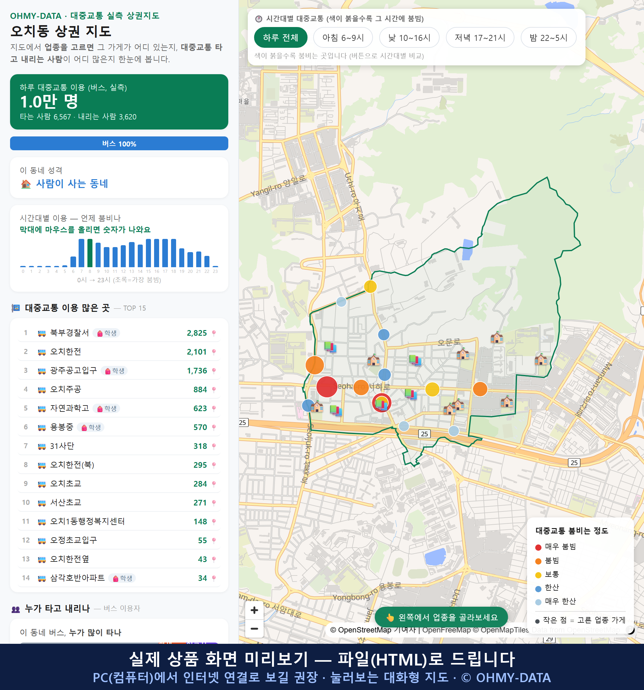This screenshot has width=644, height=690.
Task: Locate 자연과학고 with its pin icon
Action: coord(214,409)
